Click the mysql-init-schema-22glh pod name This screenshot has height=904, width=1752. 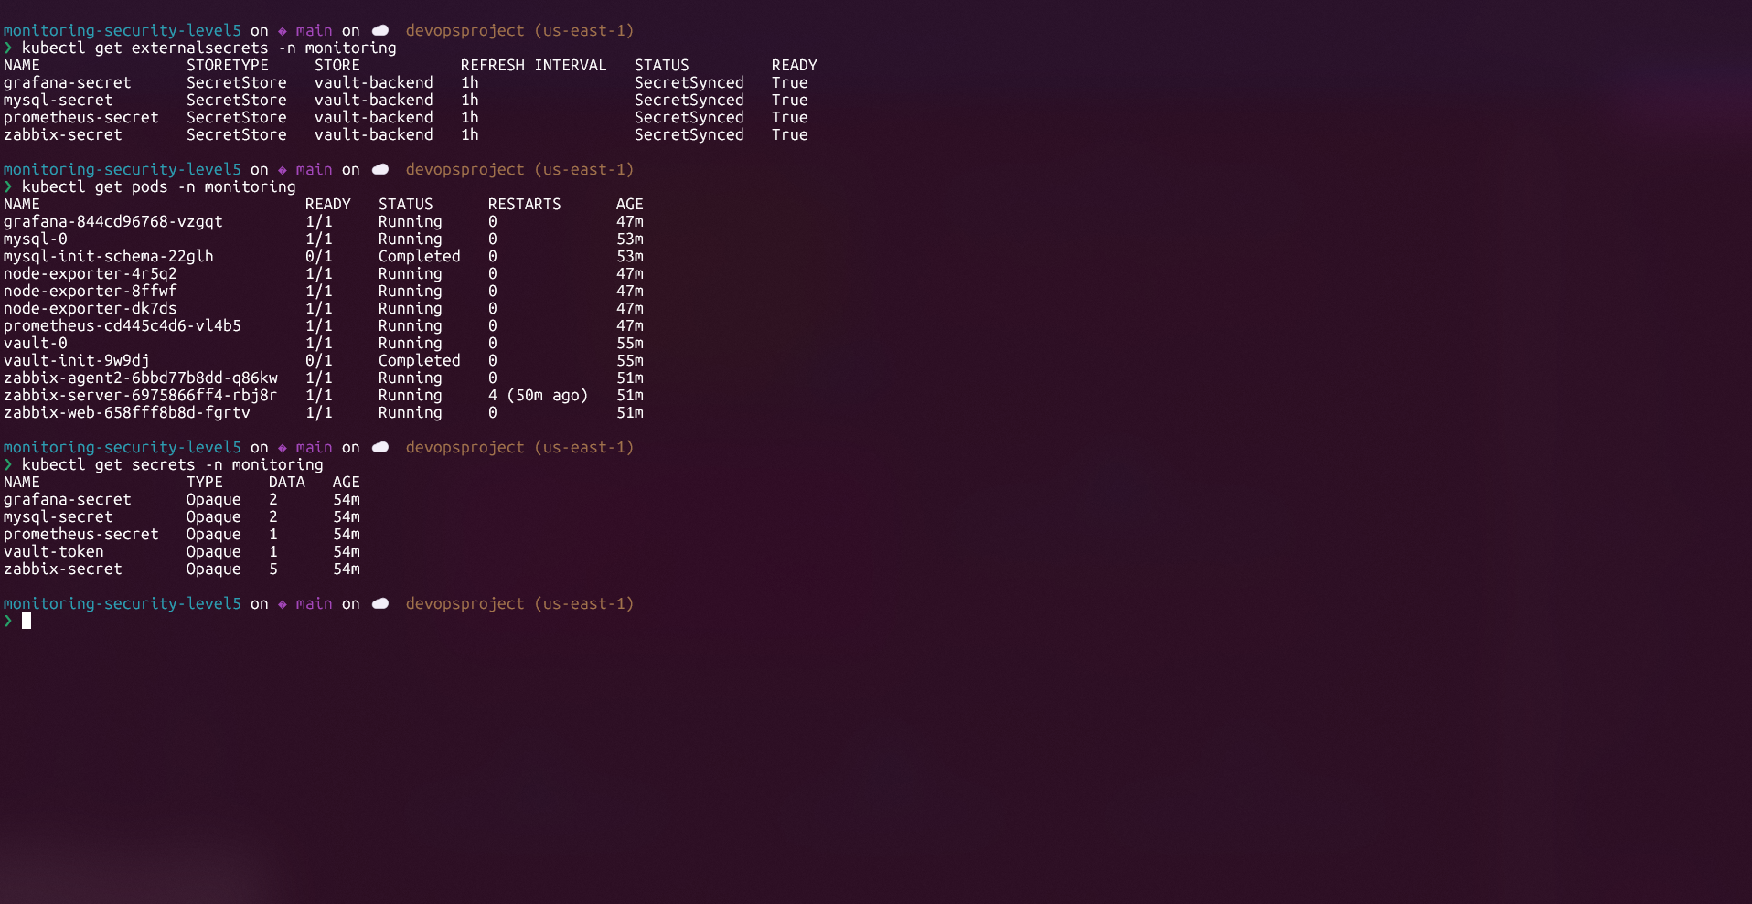108,256
